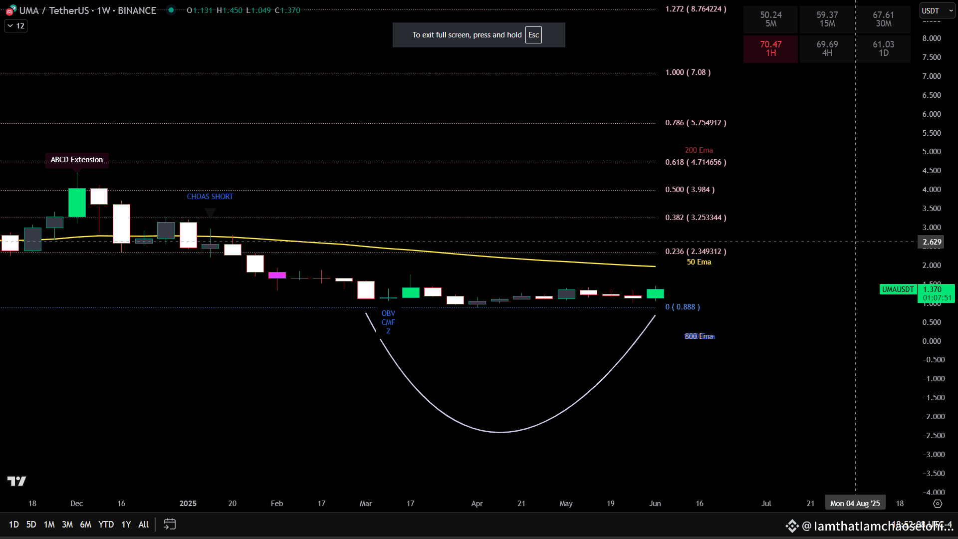Expand the 12 indicators legend toggle
This screenshot has height=539, width=958.
pos(15,26)
